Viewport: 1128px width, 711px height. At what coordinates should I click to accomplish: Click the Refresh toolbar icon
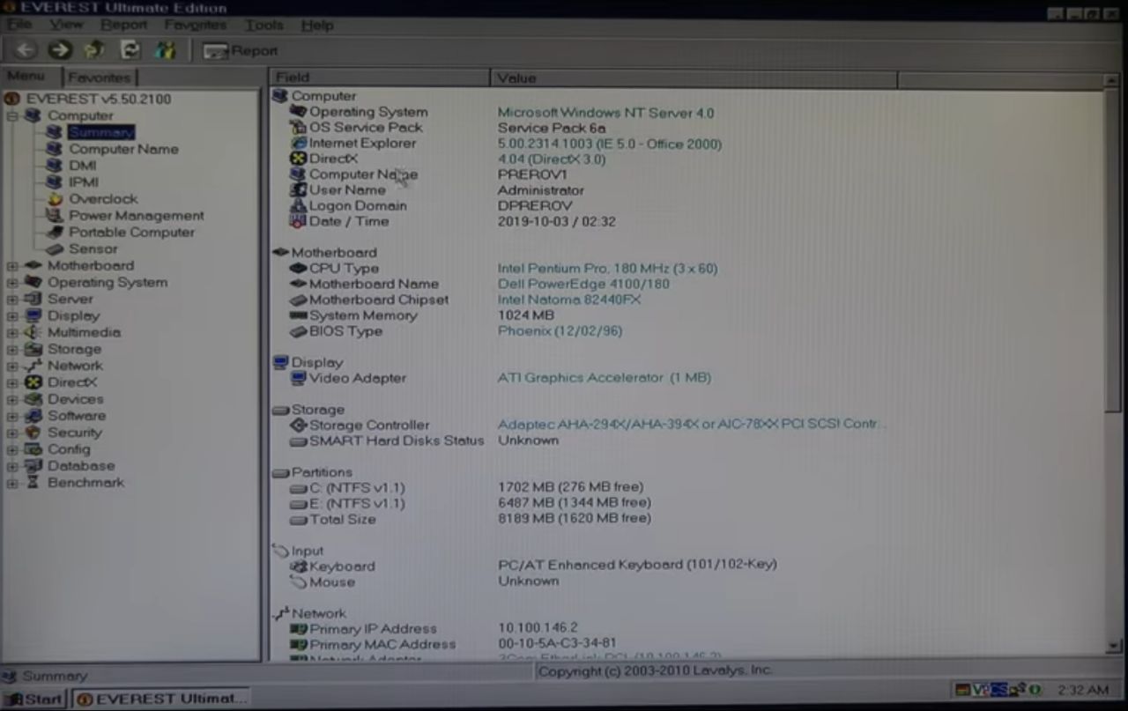pos(130,50)
